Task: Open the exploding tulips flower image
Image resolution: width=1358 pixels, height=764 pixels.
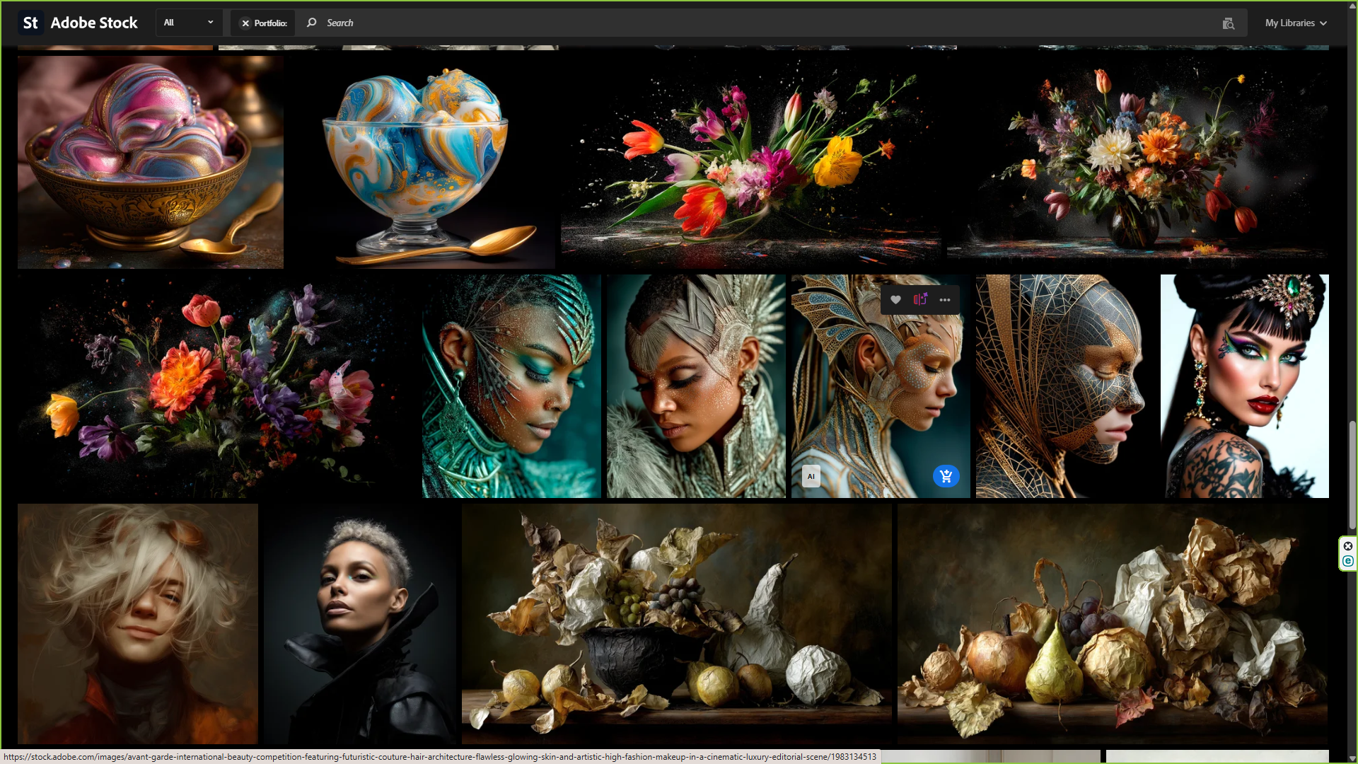Action: pos(751,162)
